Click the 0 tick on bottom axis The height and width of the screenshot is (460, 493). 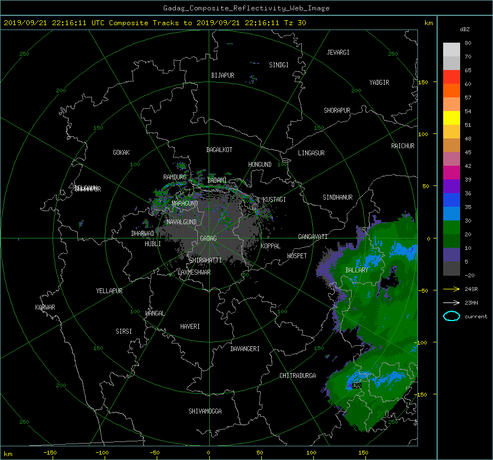tap(209, 453)
